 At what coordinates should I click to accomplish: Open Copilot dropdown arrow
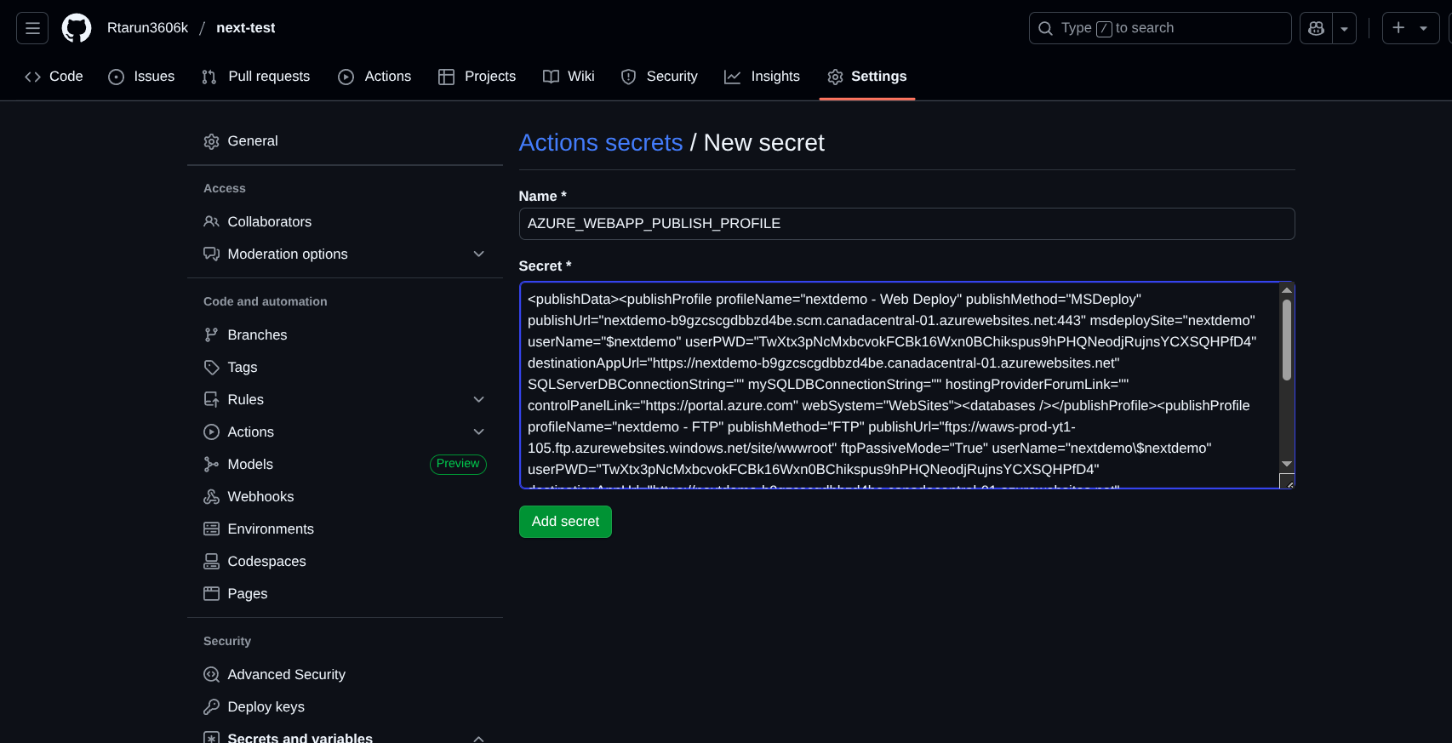pos(1344,28)
